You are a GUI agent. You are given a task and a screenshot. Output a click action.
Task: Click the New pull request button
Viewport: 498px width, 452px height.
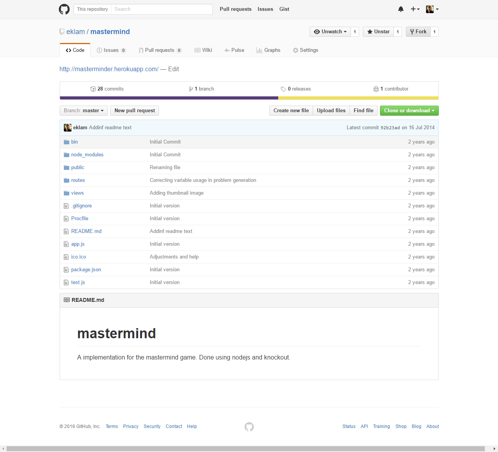[135, 111]
